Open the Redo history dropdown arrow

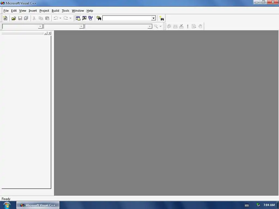(70, 18)
